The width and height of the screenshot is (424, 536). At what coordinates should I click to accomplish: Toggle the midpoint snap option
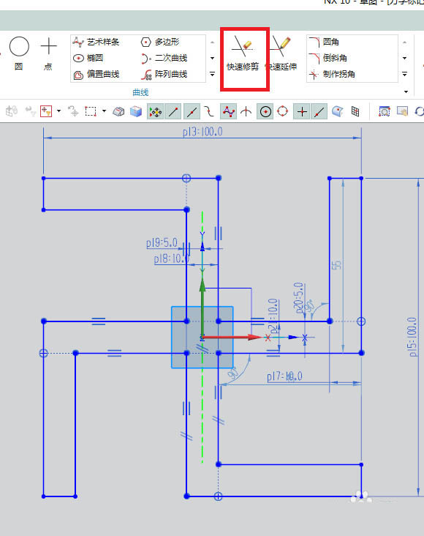tap(192, 111)
